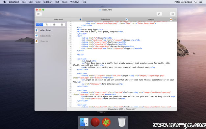Open the Smultron application menu
The image size is (206, 129).
pyautogui.click(x=14, y=2)
